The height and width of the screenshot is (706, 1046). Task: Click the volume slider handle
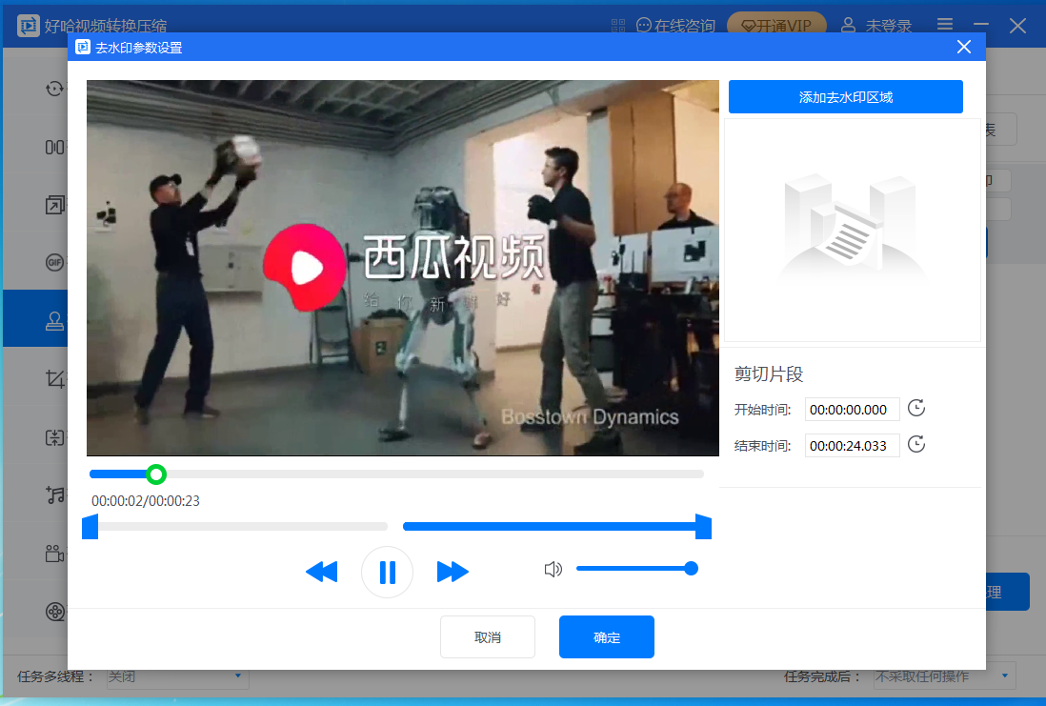(690, 569)
